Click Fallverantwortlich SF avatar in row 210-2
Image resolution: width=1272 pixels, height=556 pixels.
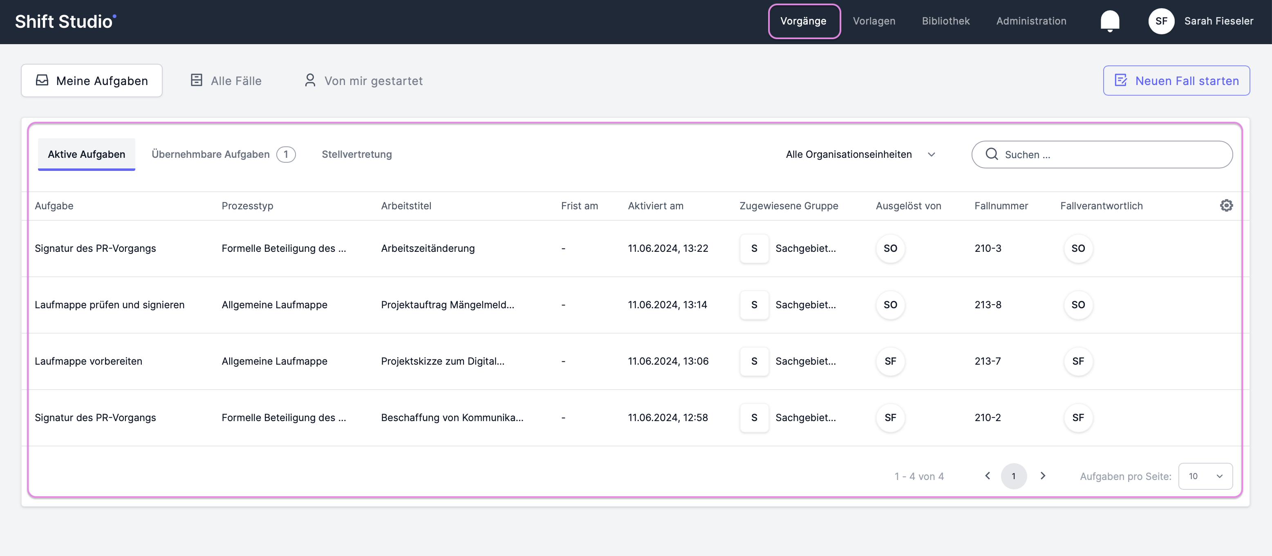coord(1078,418)
